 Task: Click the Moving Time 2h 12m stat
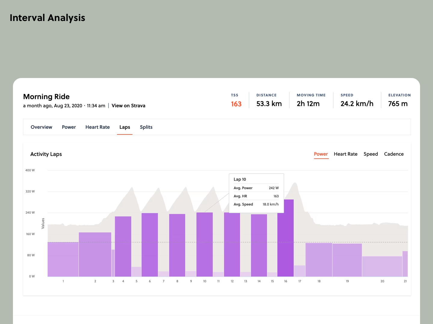point(308,103)
